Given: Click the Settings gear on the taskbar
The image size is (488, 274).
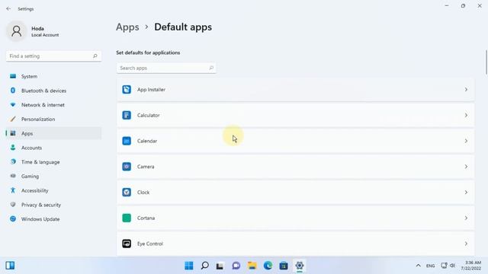Looking at the screenshot, I should point(300,266).
